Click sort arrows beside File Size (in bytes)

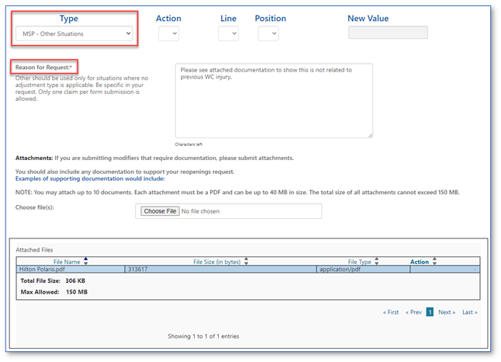click(x=246, y=262)
